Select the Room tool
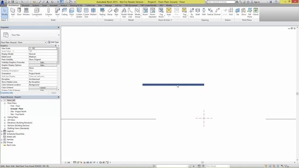 145,12
